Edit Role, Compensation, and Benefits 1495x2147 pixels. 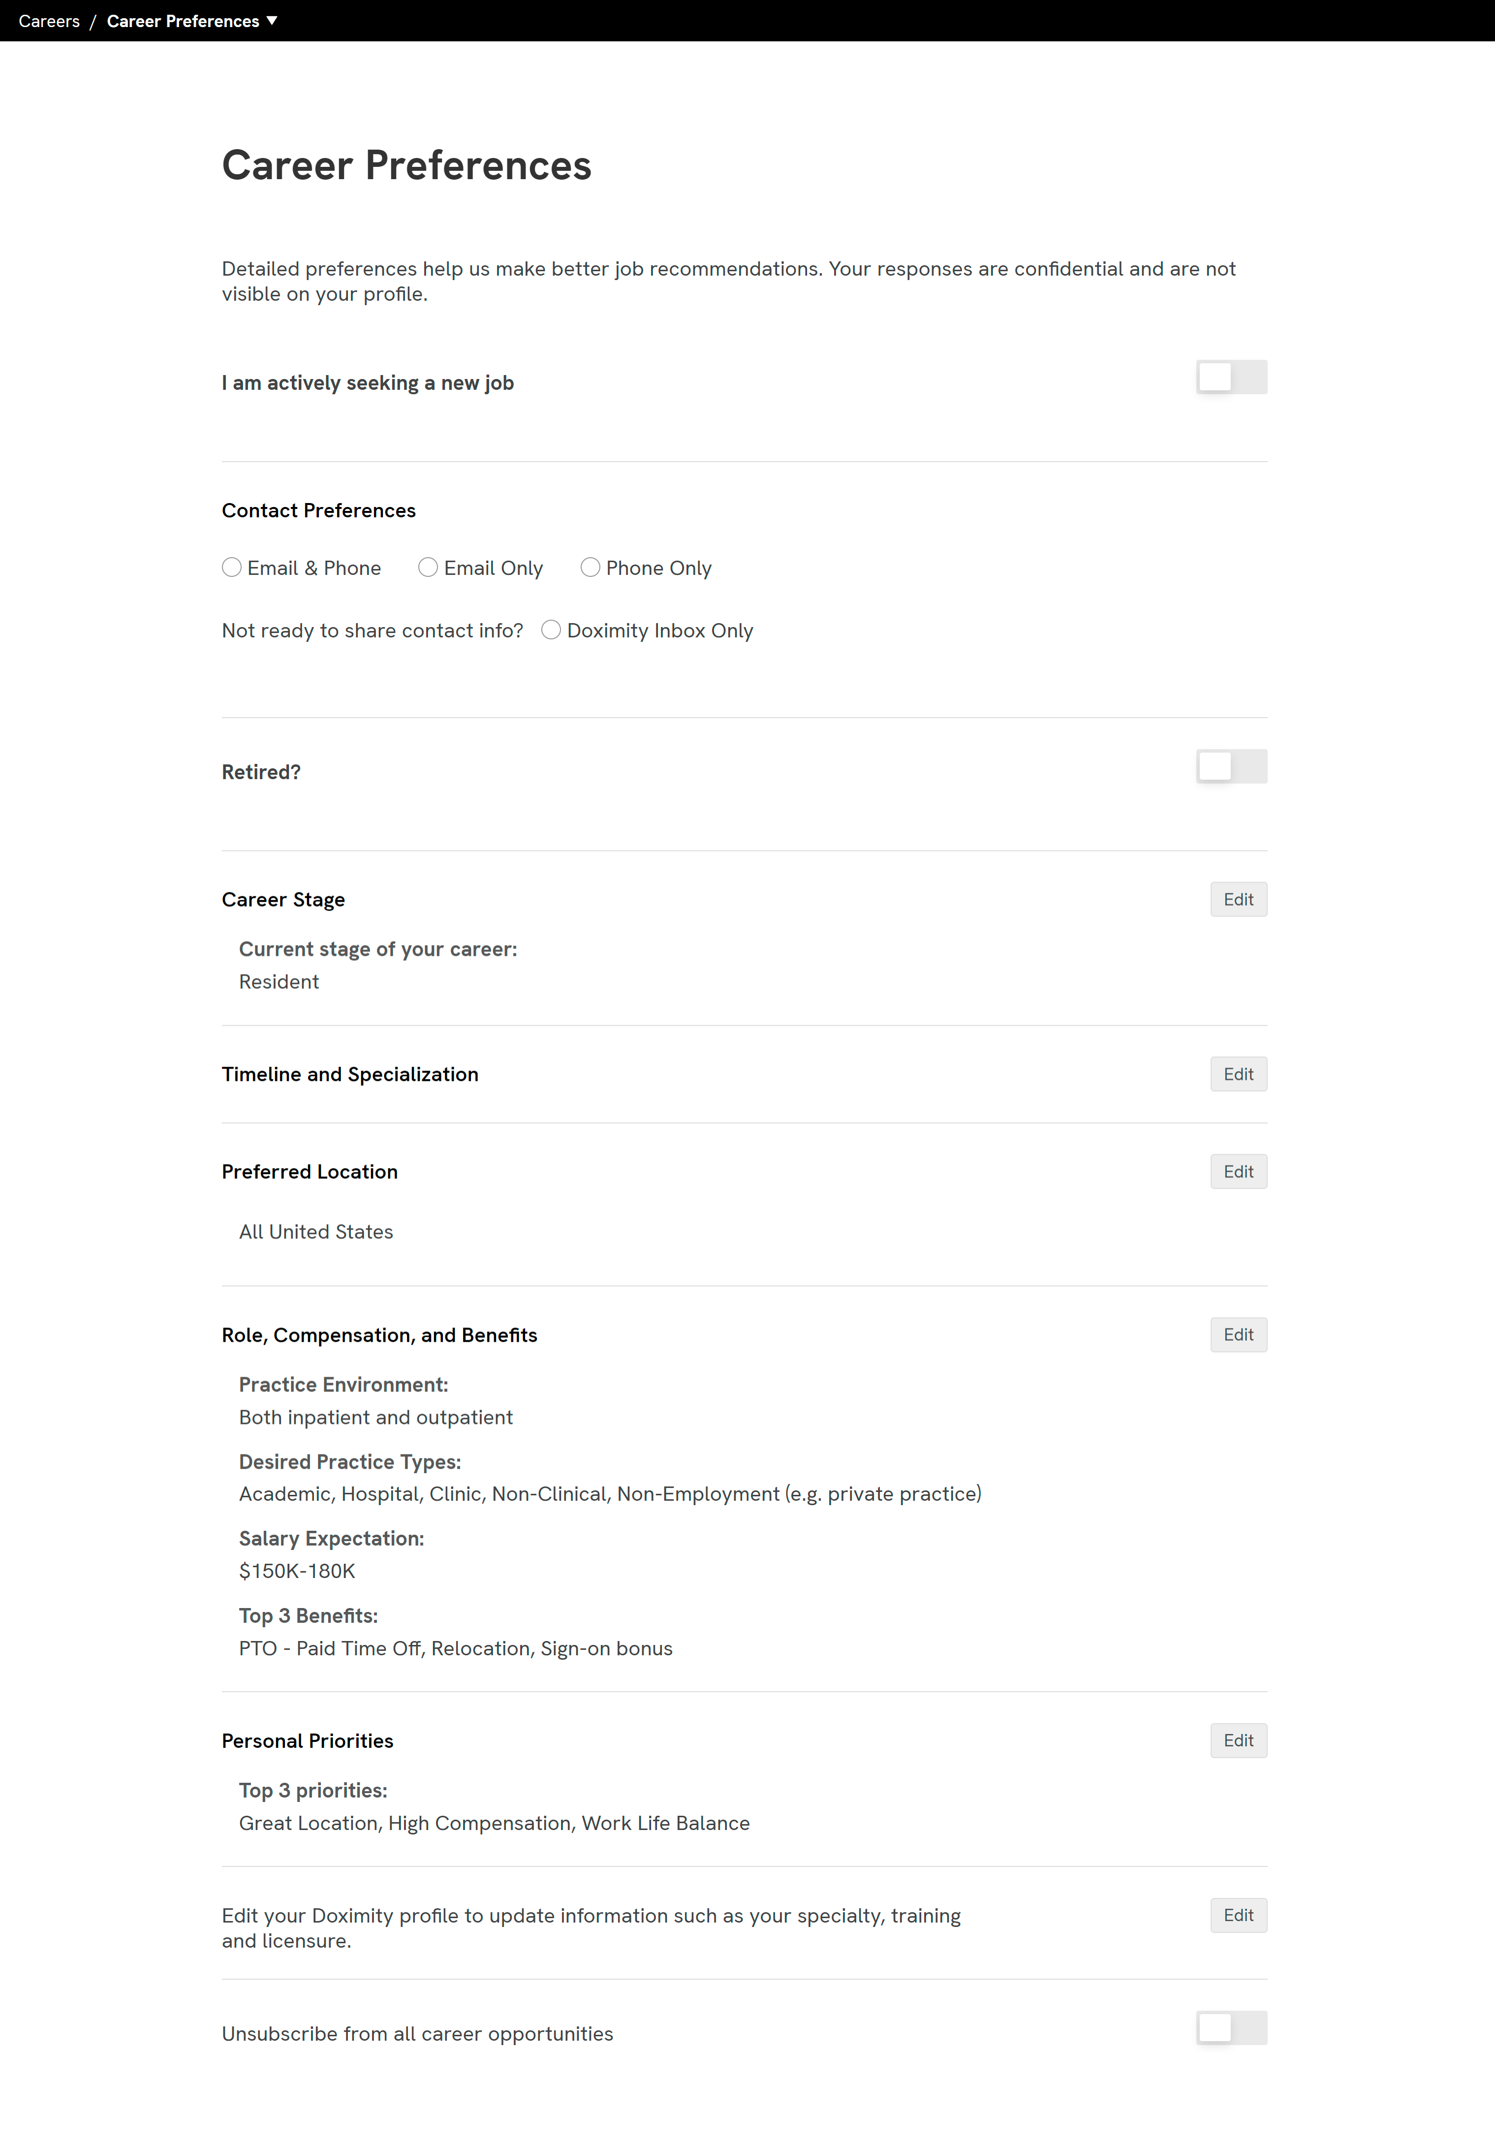tap(1239, 1335)
